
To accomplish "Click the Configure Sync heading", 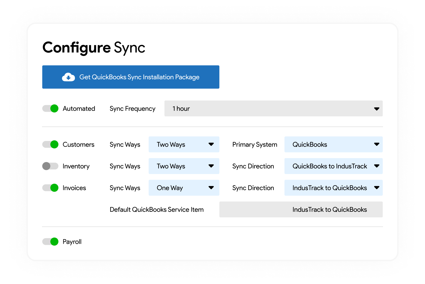I will pos(94,48).
